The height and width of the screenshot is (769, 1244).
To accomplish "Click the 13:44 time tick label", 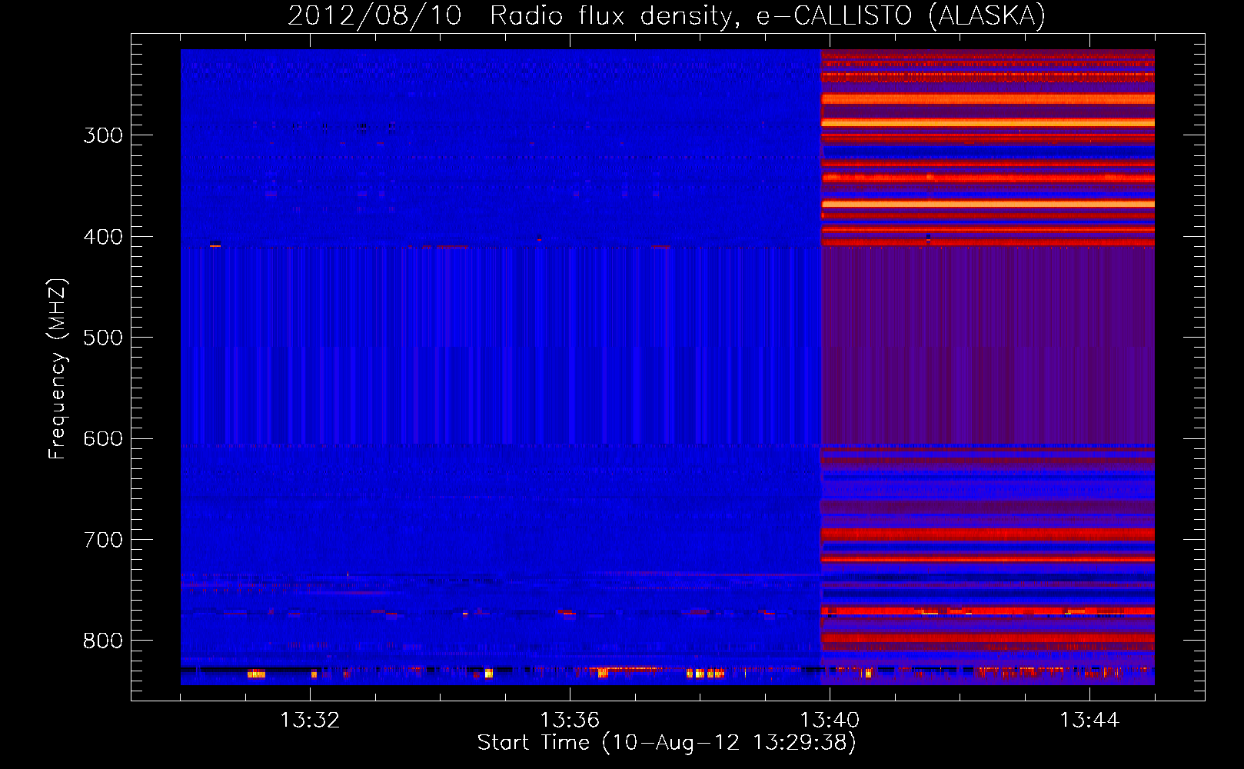I will [1089, 720].
